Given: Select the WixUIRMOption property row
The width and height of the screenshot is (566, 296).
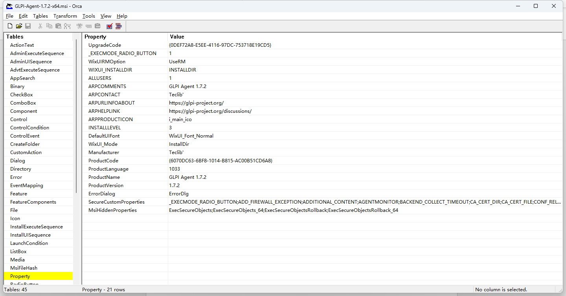Looking at the screenshot, I should click(322, 62).
